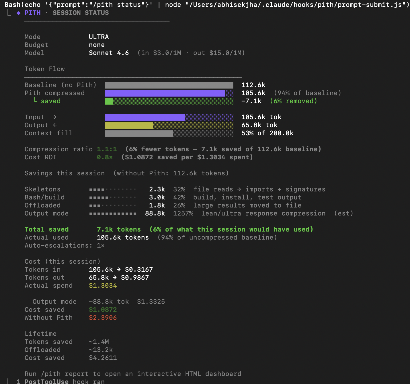Select the $1.3034 actual spend value
This screenshot has height=384, width=410.
[x=103, y=285]
